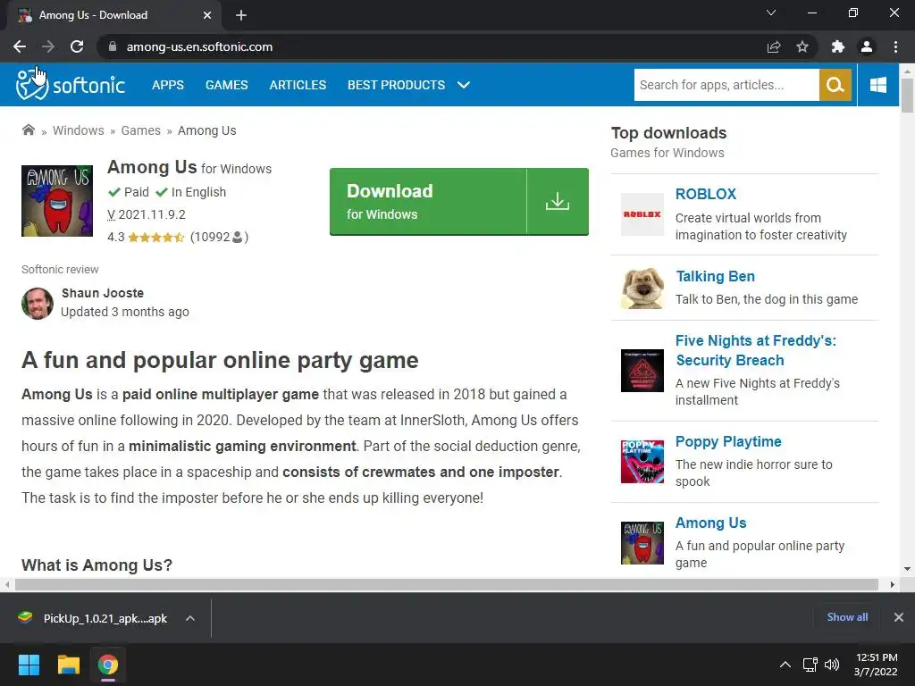Click the search for apps input field
The image size is (915, 686).
tap(726, 85)
